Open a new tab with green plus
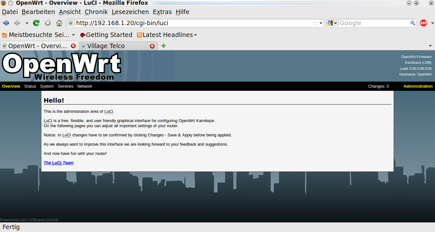The width and height of the screenshot is (435, 232). click(x=163, y=46)
